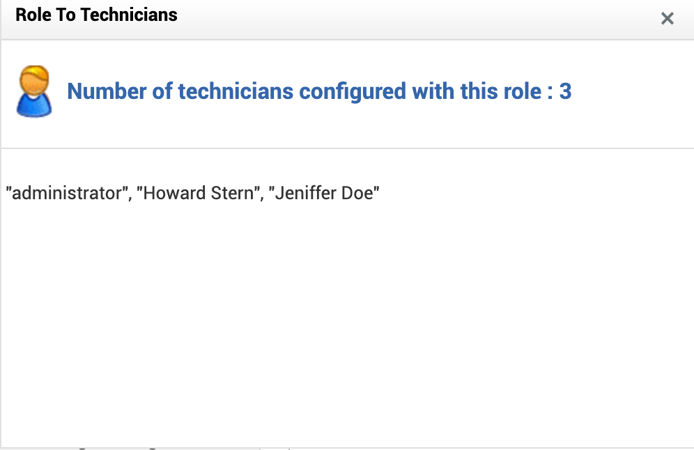Close the Role To Technicians dialog
Screen dimensions: 694x450
click(667, 19)
